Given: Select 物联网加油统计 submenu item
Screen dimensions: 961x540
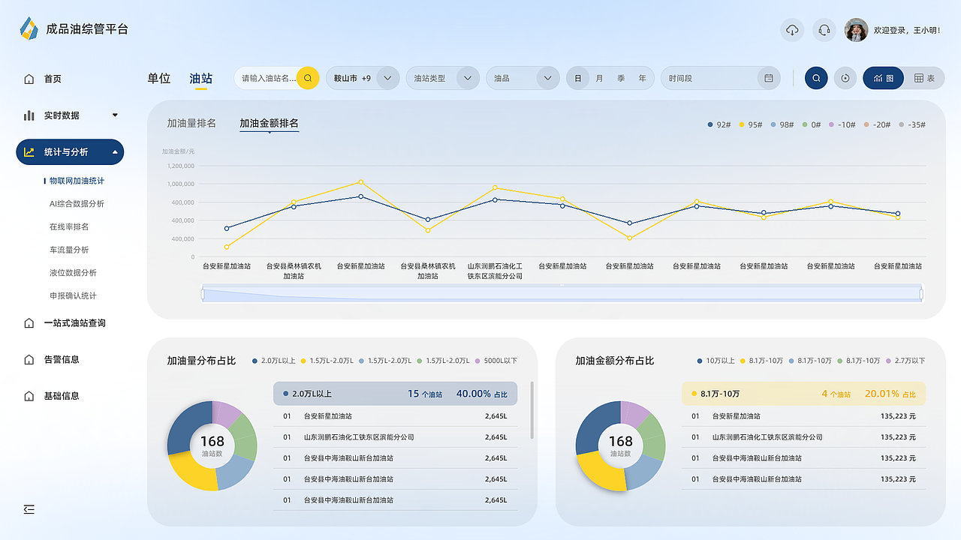Looking at the screenshot, I should coord(77,181).
